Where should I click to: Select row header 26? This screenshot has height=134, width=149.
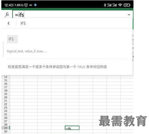pos(6,118)
